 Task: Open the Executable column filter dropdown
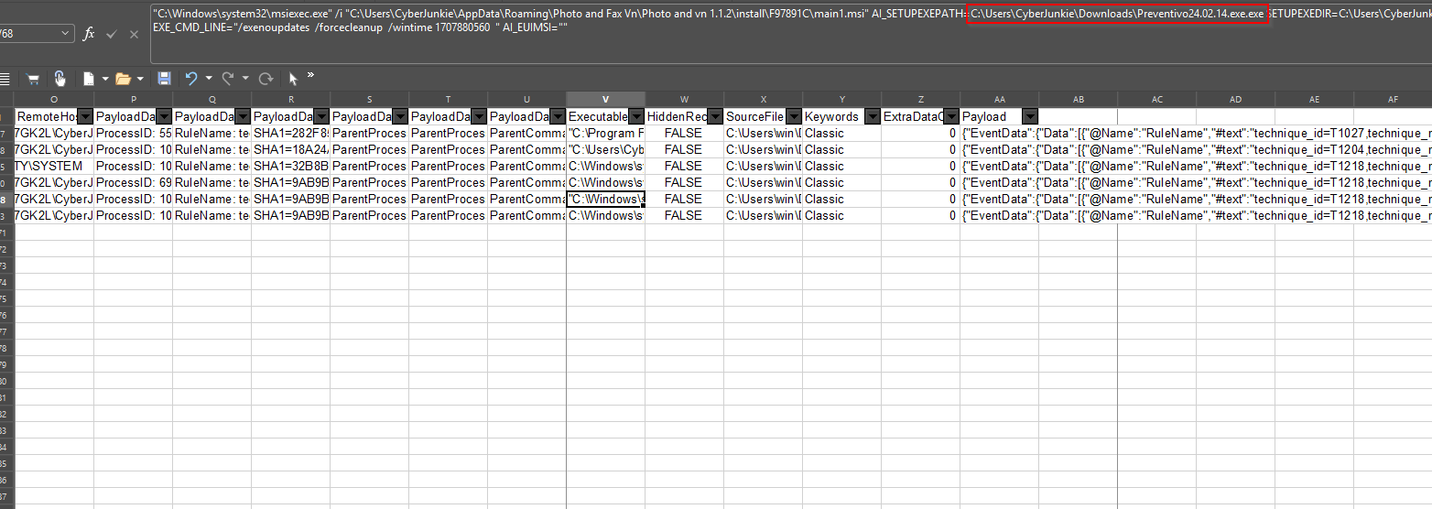point(636,116)
